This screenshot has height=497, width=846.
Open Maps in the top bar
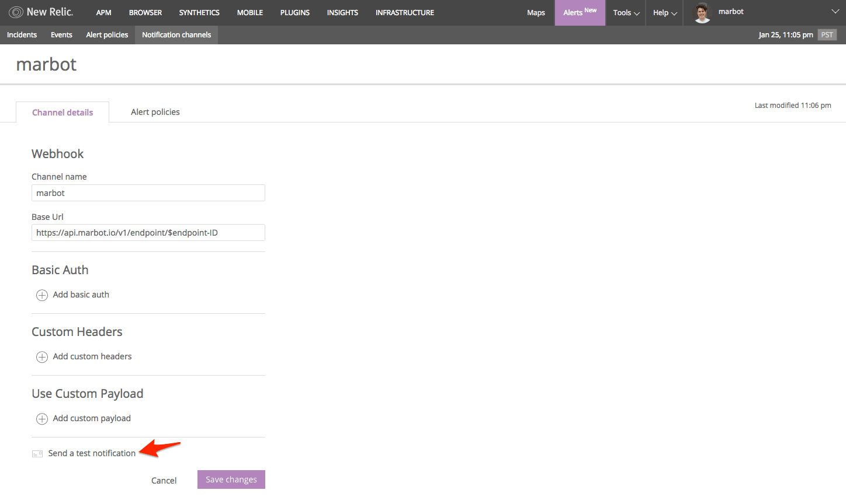536,12
